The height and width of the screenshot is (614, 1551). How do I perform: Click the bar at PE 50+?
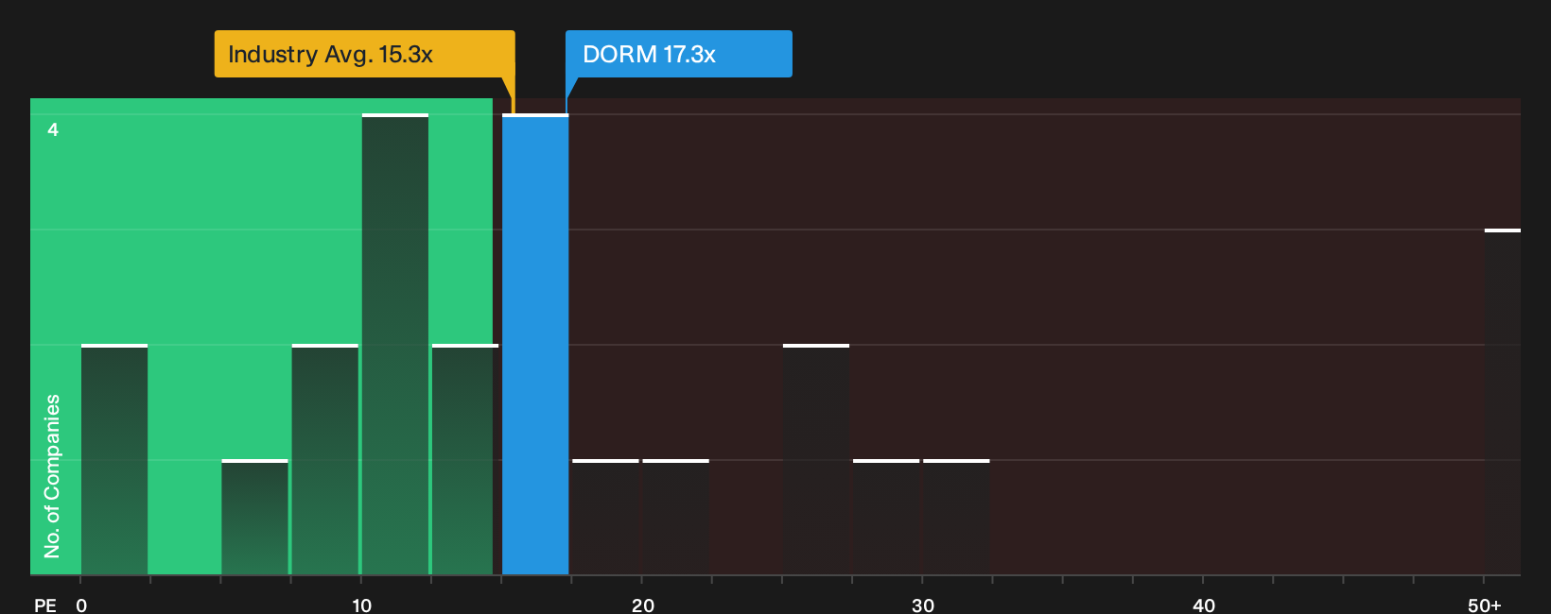click(1503, 402)
